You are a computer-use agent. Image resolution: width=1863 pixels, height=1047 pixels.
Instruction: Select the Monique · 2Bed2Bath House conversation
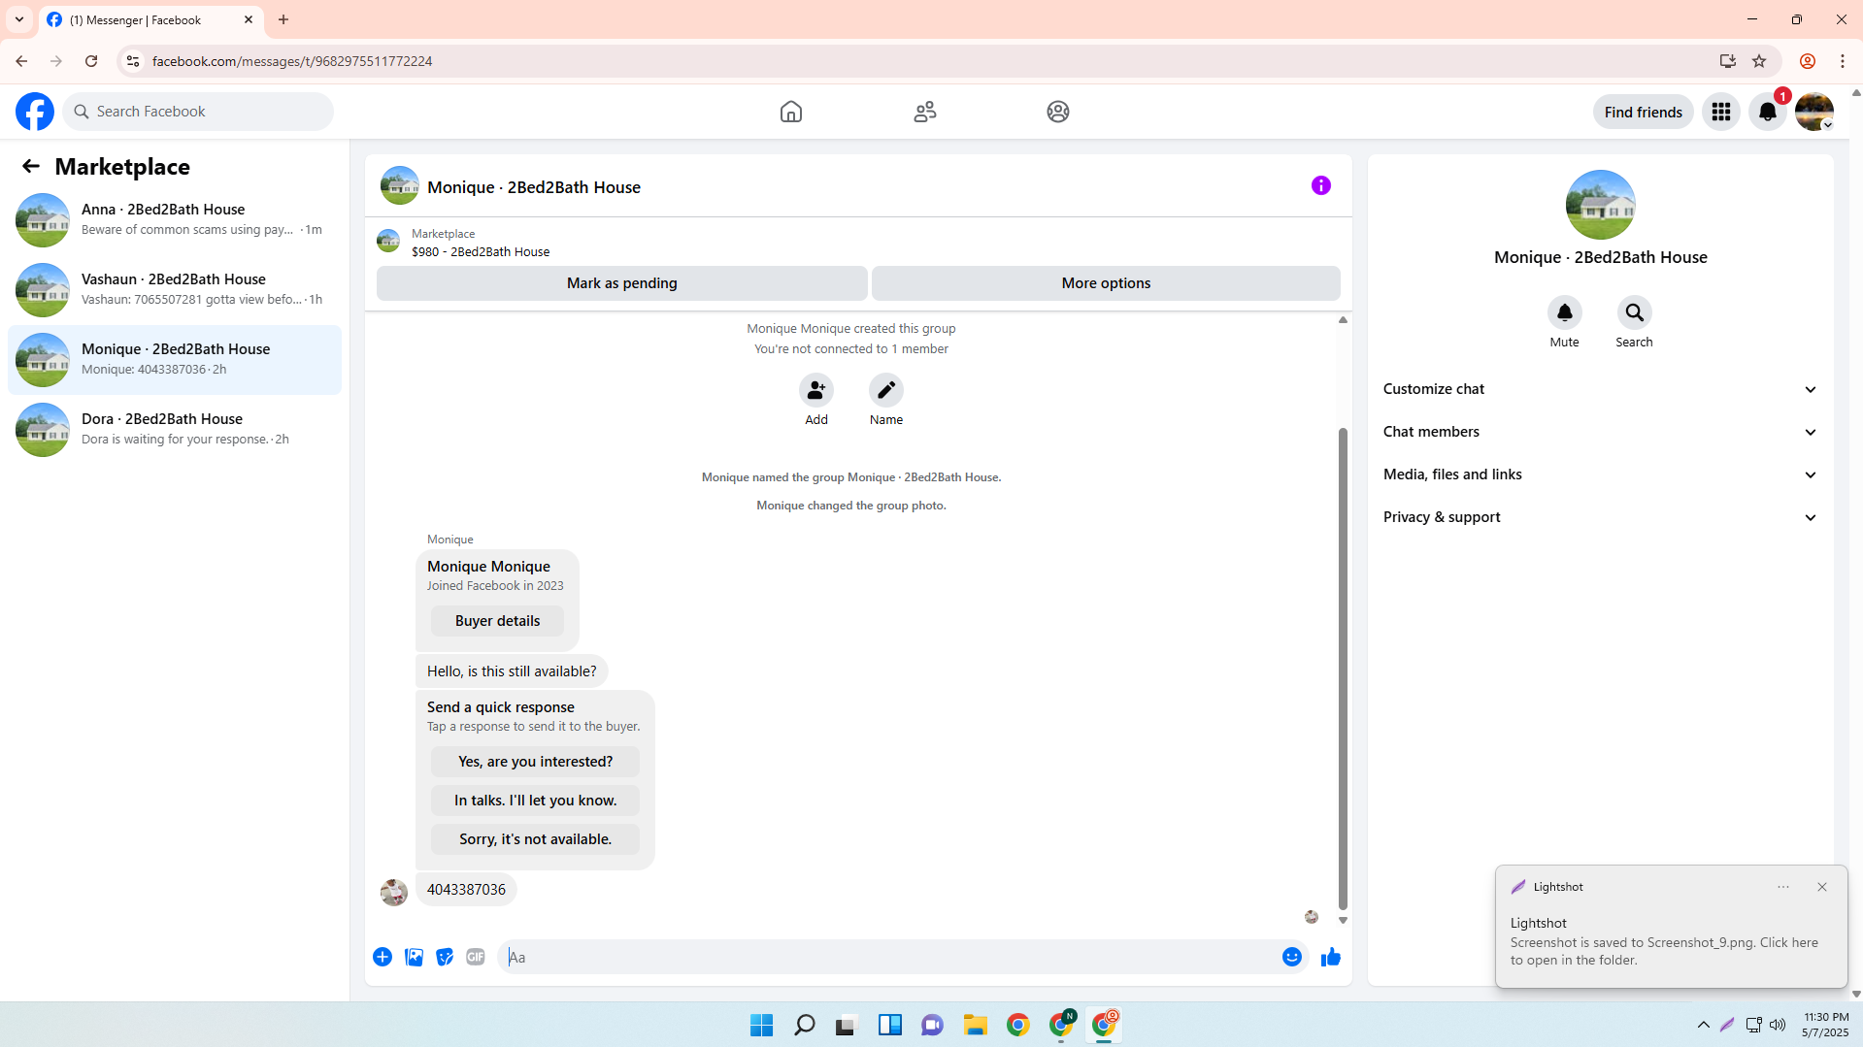175,360
